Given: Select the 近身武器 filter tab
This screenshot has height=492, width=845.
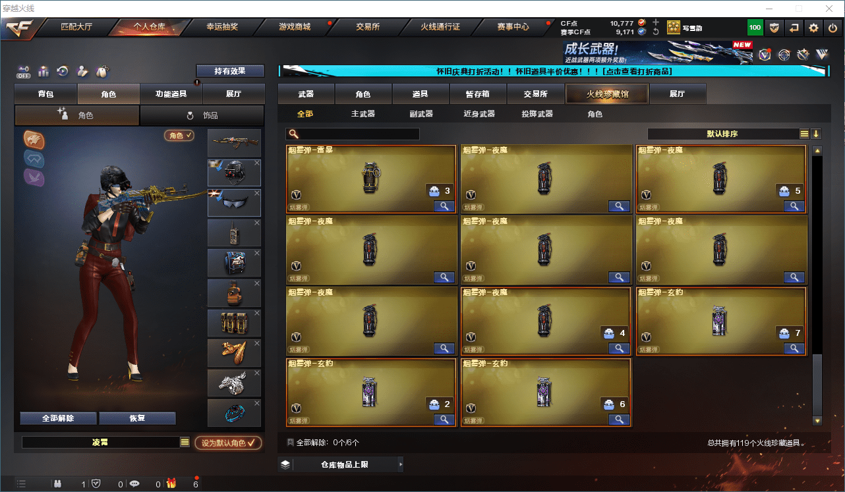Looking at the screenshot, I should coord(479,114).
